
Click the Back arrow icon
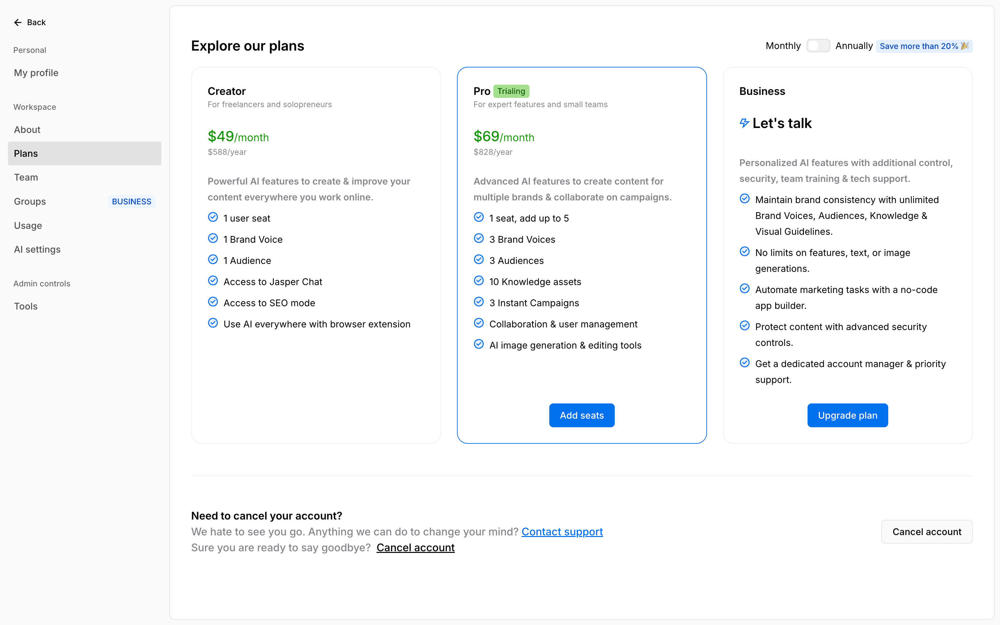click(x=18, y=22)
